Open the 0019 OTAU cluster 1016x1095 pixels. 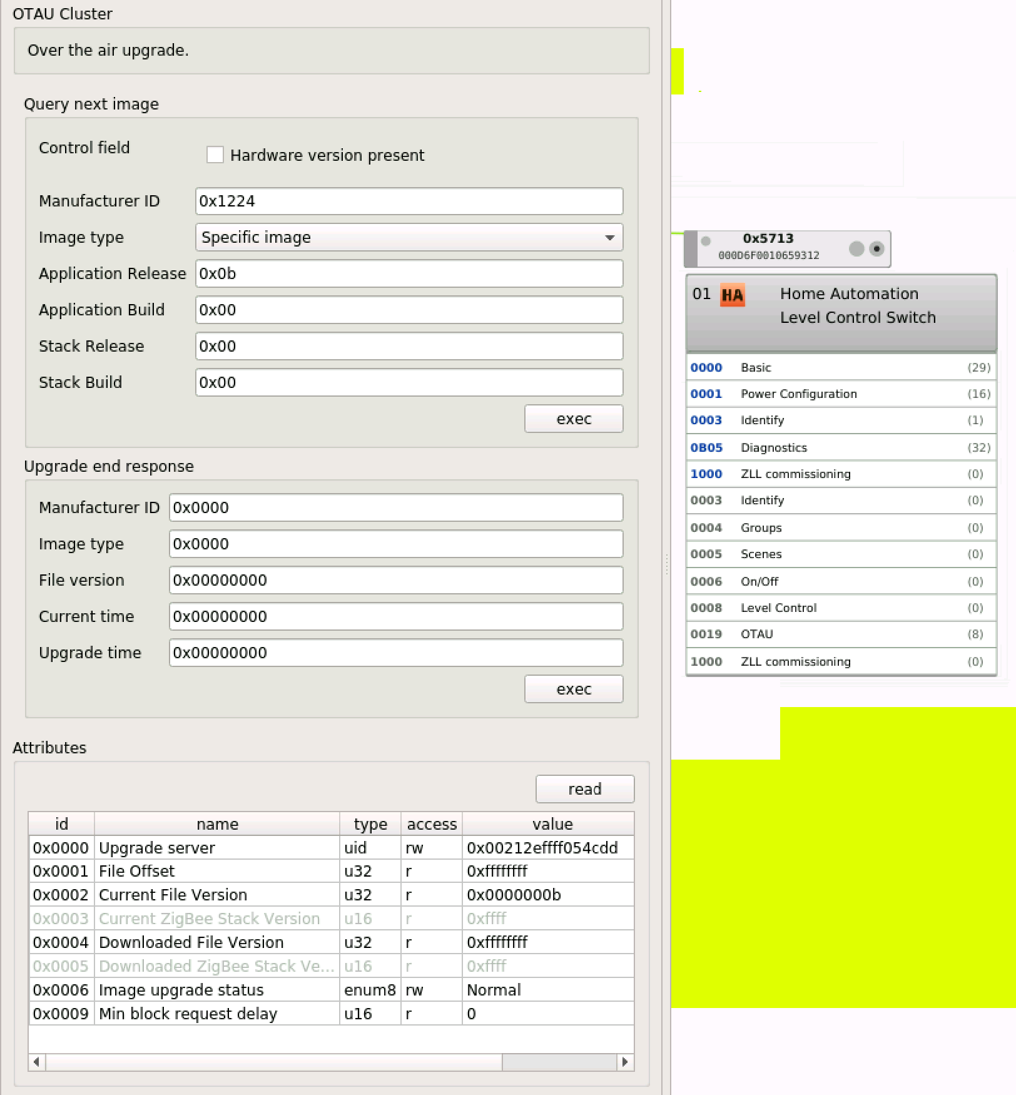tap(841, 634)
